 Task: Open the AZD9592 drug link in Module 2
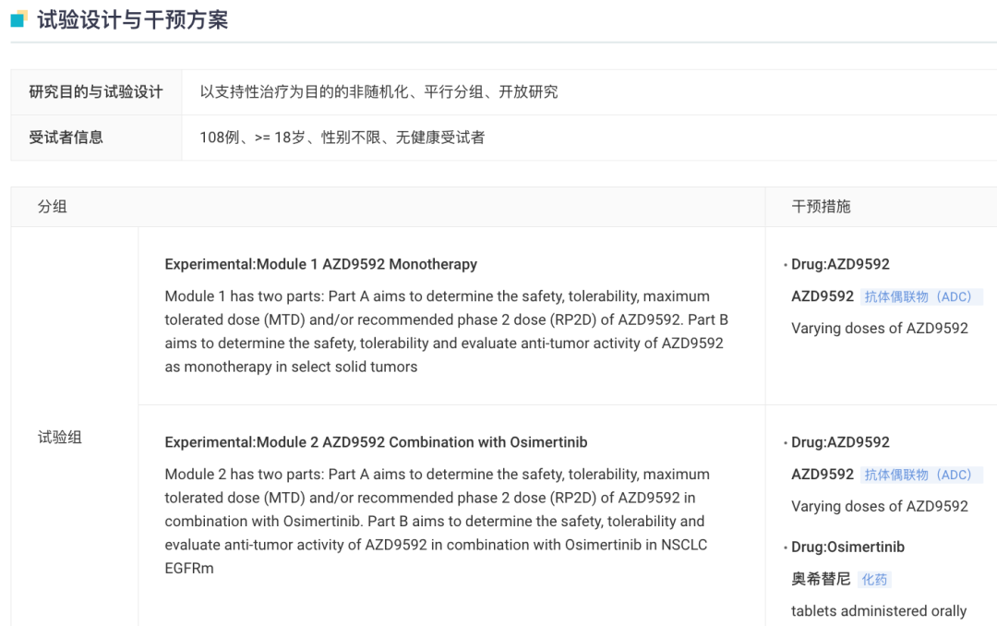point(823,475)
